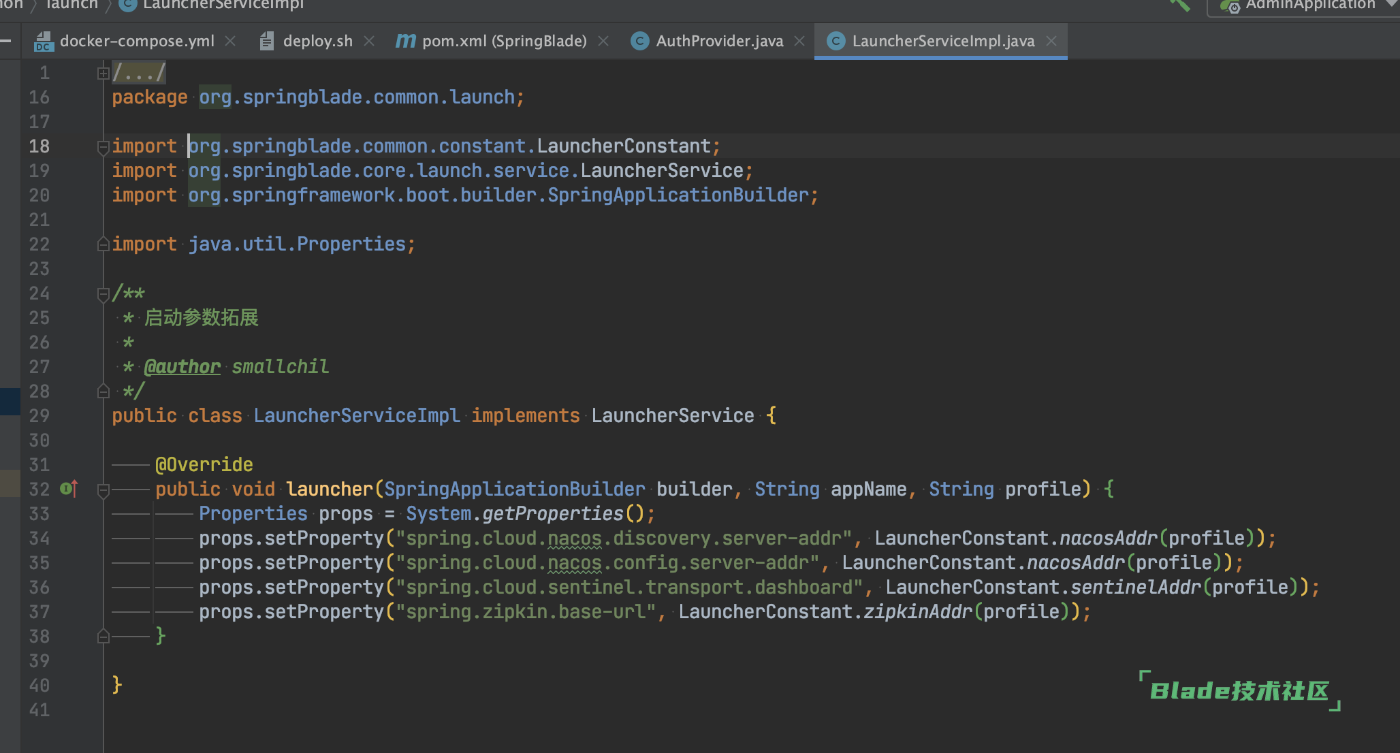Image resolution: width=1400 pixels, height=753 pixels.
Task: Open the pom.xml (SpringBlade) tab
Action: pos(504,41)
